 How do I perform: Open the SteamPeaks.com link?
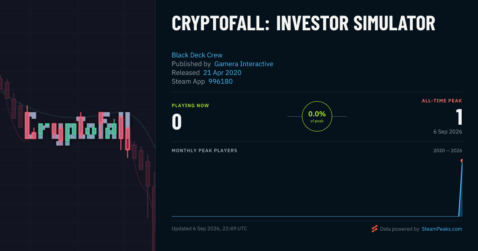tap(442, 229)
